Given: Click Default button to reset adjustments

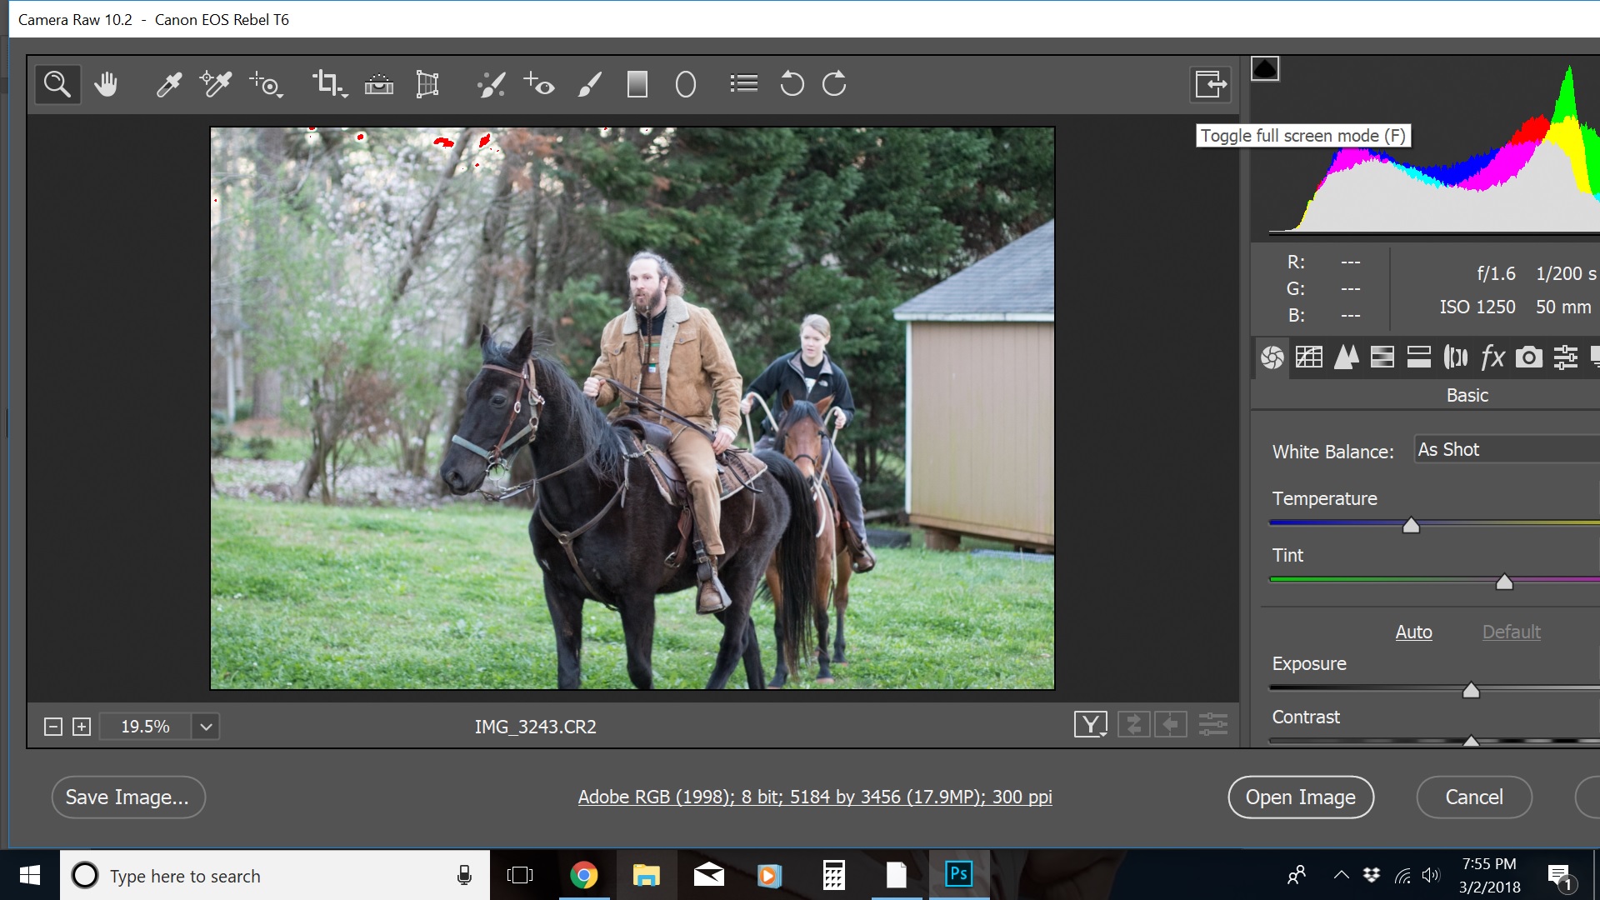Looking at the screenshot, I should coord(1511,630).
